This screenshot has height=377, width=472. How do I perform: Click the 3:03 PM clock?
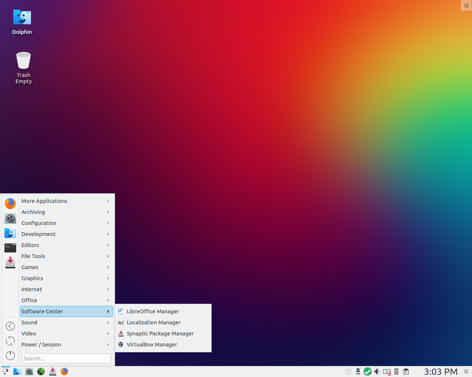point(441,371)
